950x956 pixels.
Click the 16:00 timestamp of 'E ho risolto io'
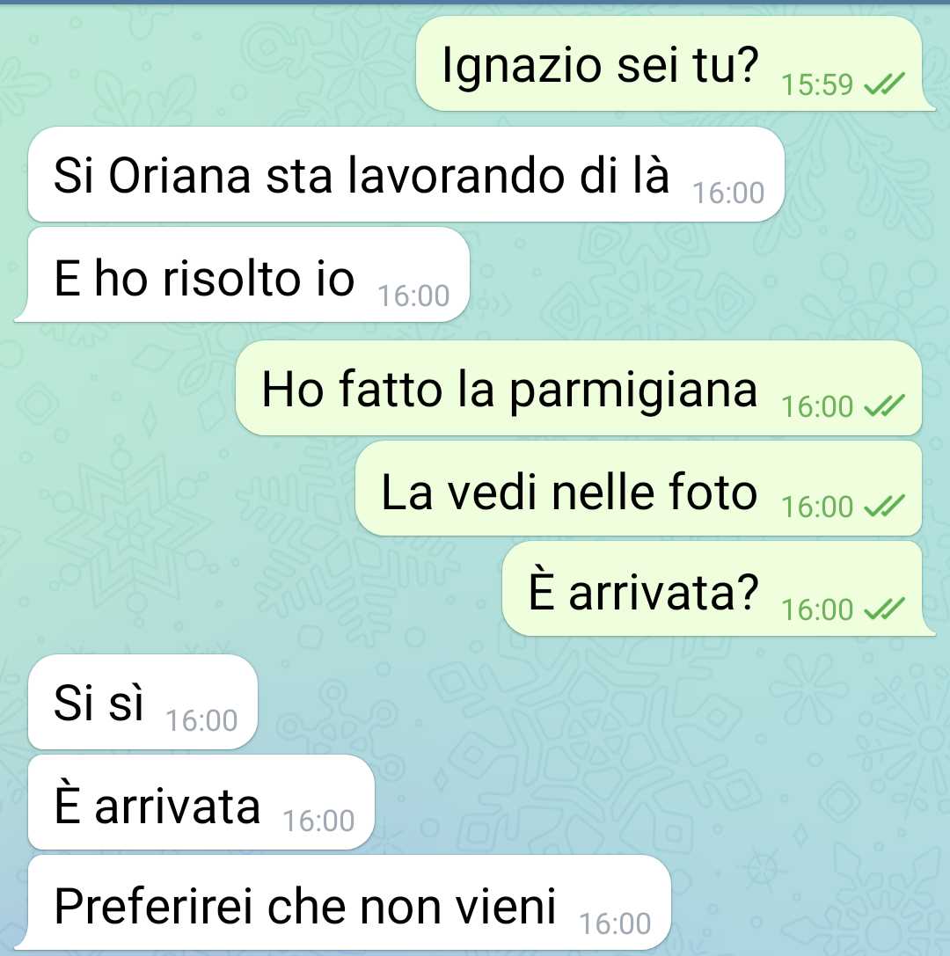point(413,296)
